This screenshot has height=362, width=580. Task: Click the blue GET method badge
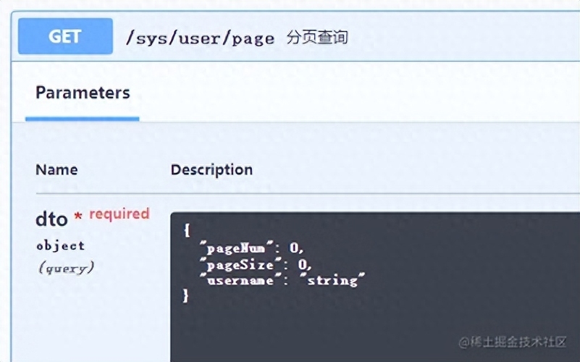pyautogui.click(x=65, y=36)
